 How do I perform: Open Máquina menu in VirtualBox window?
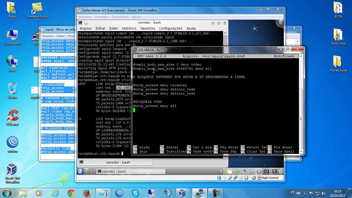coord(85,17)
